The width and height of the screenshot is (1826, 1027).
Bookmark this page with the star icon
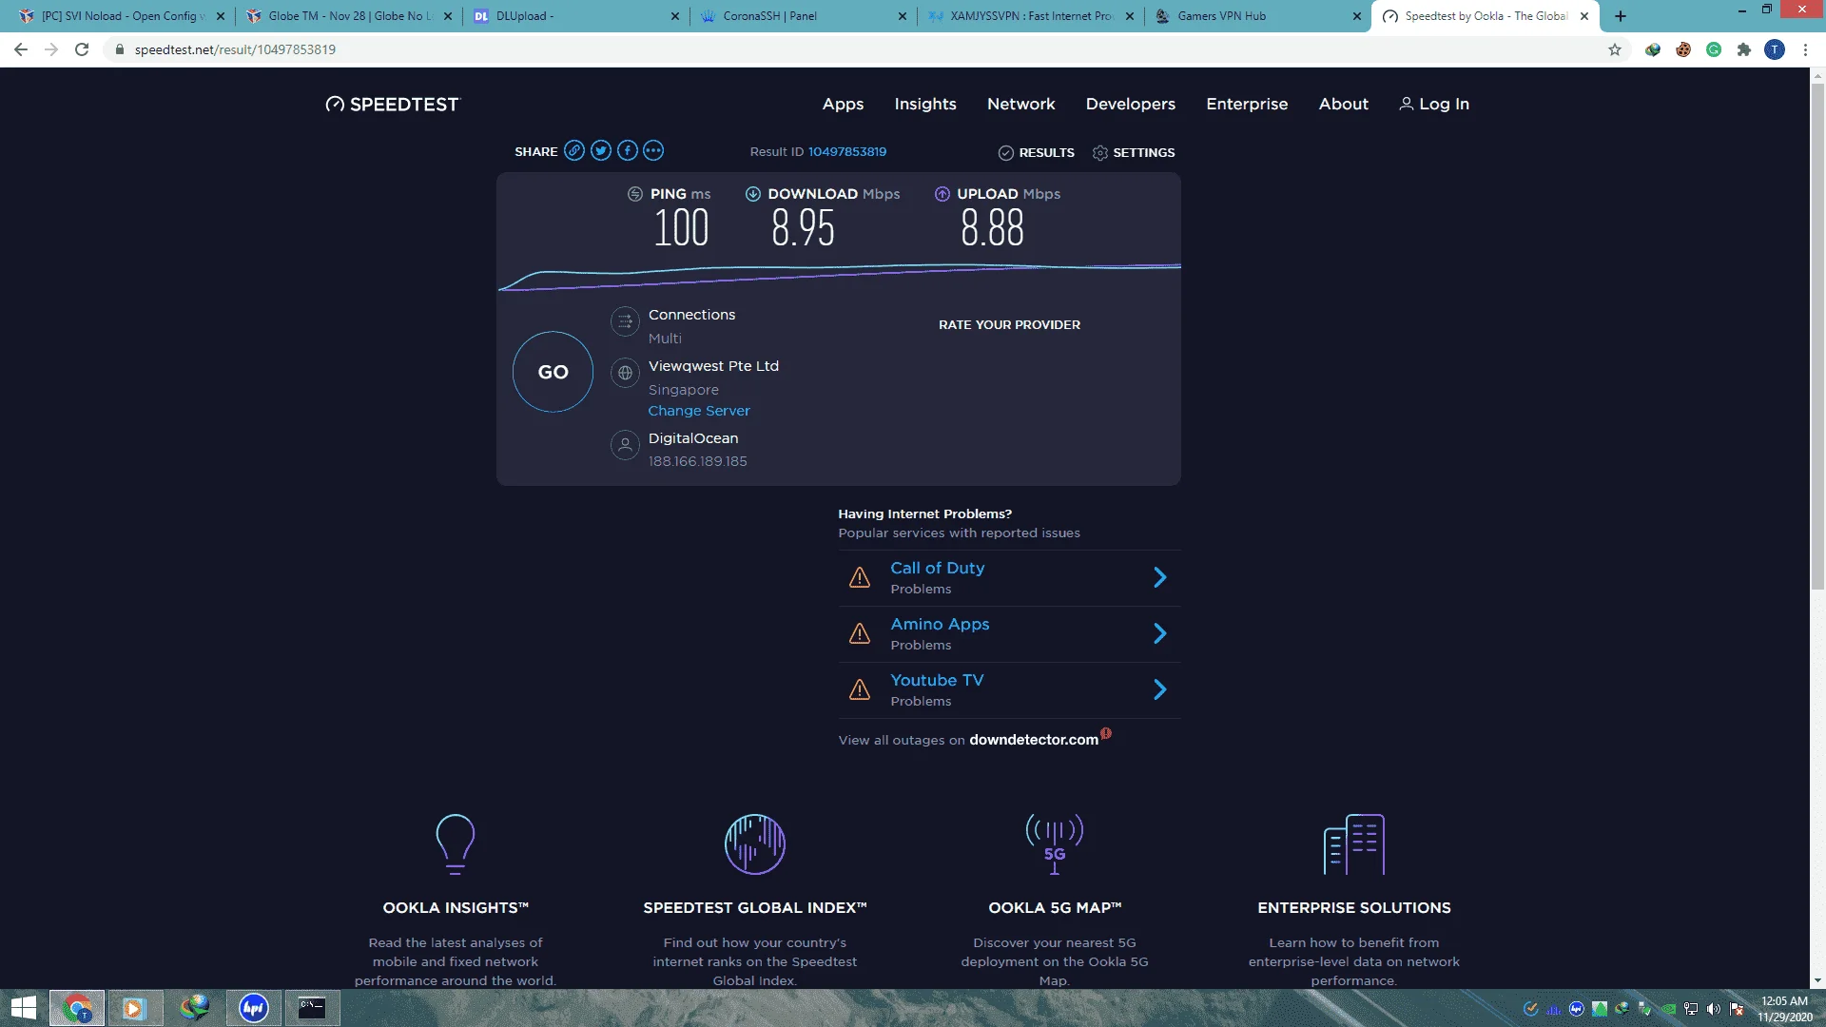1615,49
